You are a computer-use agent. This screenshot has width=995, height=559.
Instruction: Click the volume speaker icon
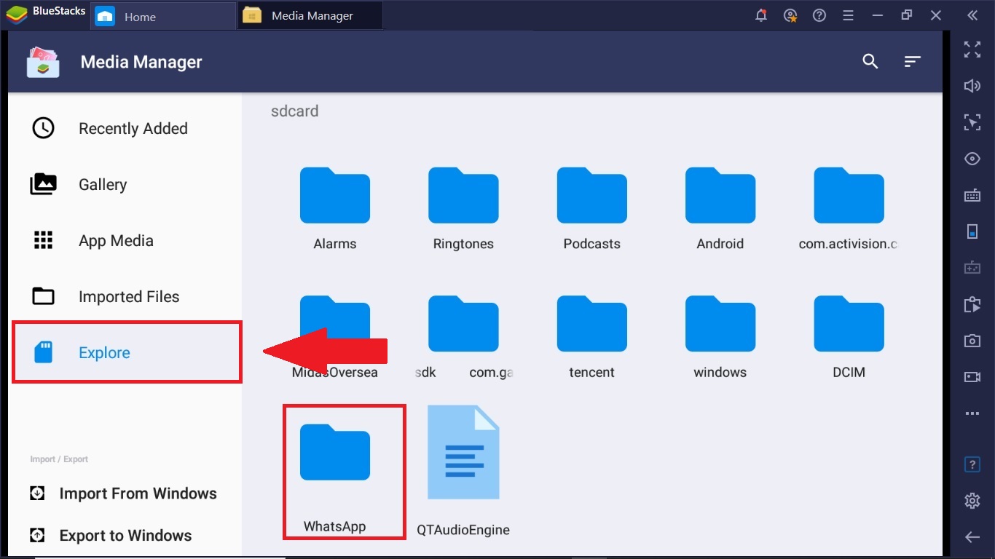tap(972, 86)
